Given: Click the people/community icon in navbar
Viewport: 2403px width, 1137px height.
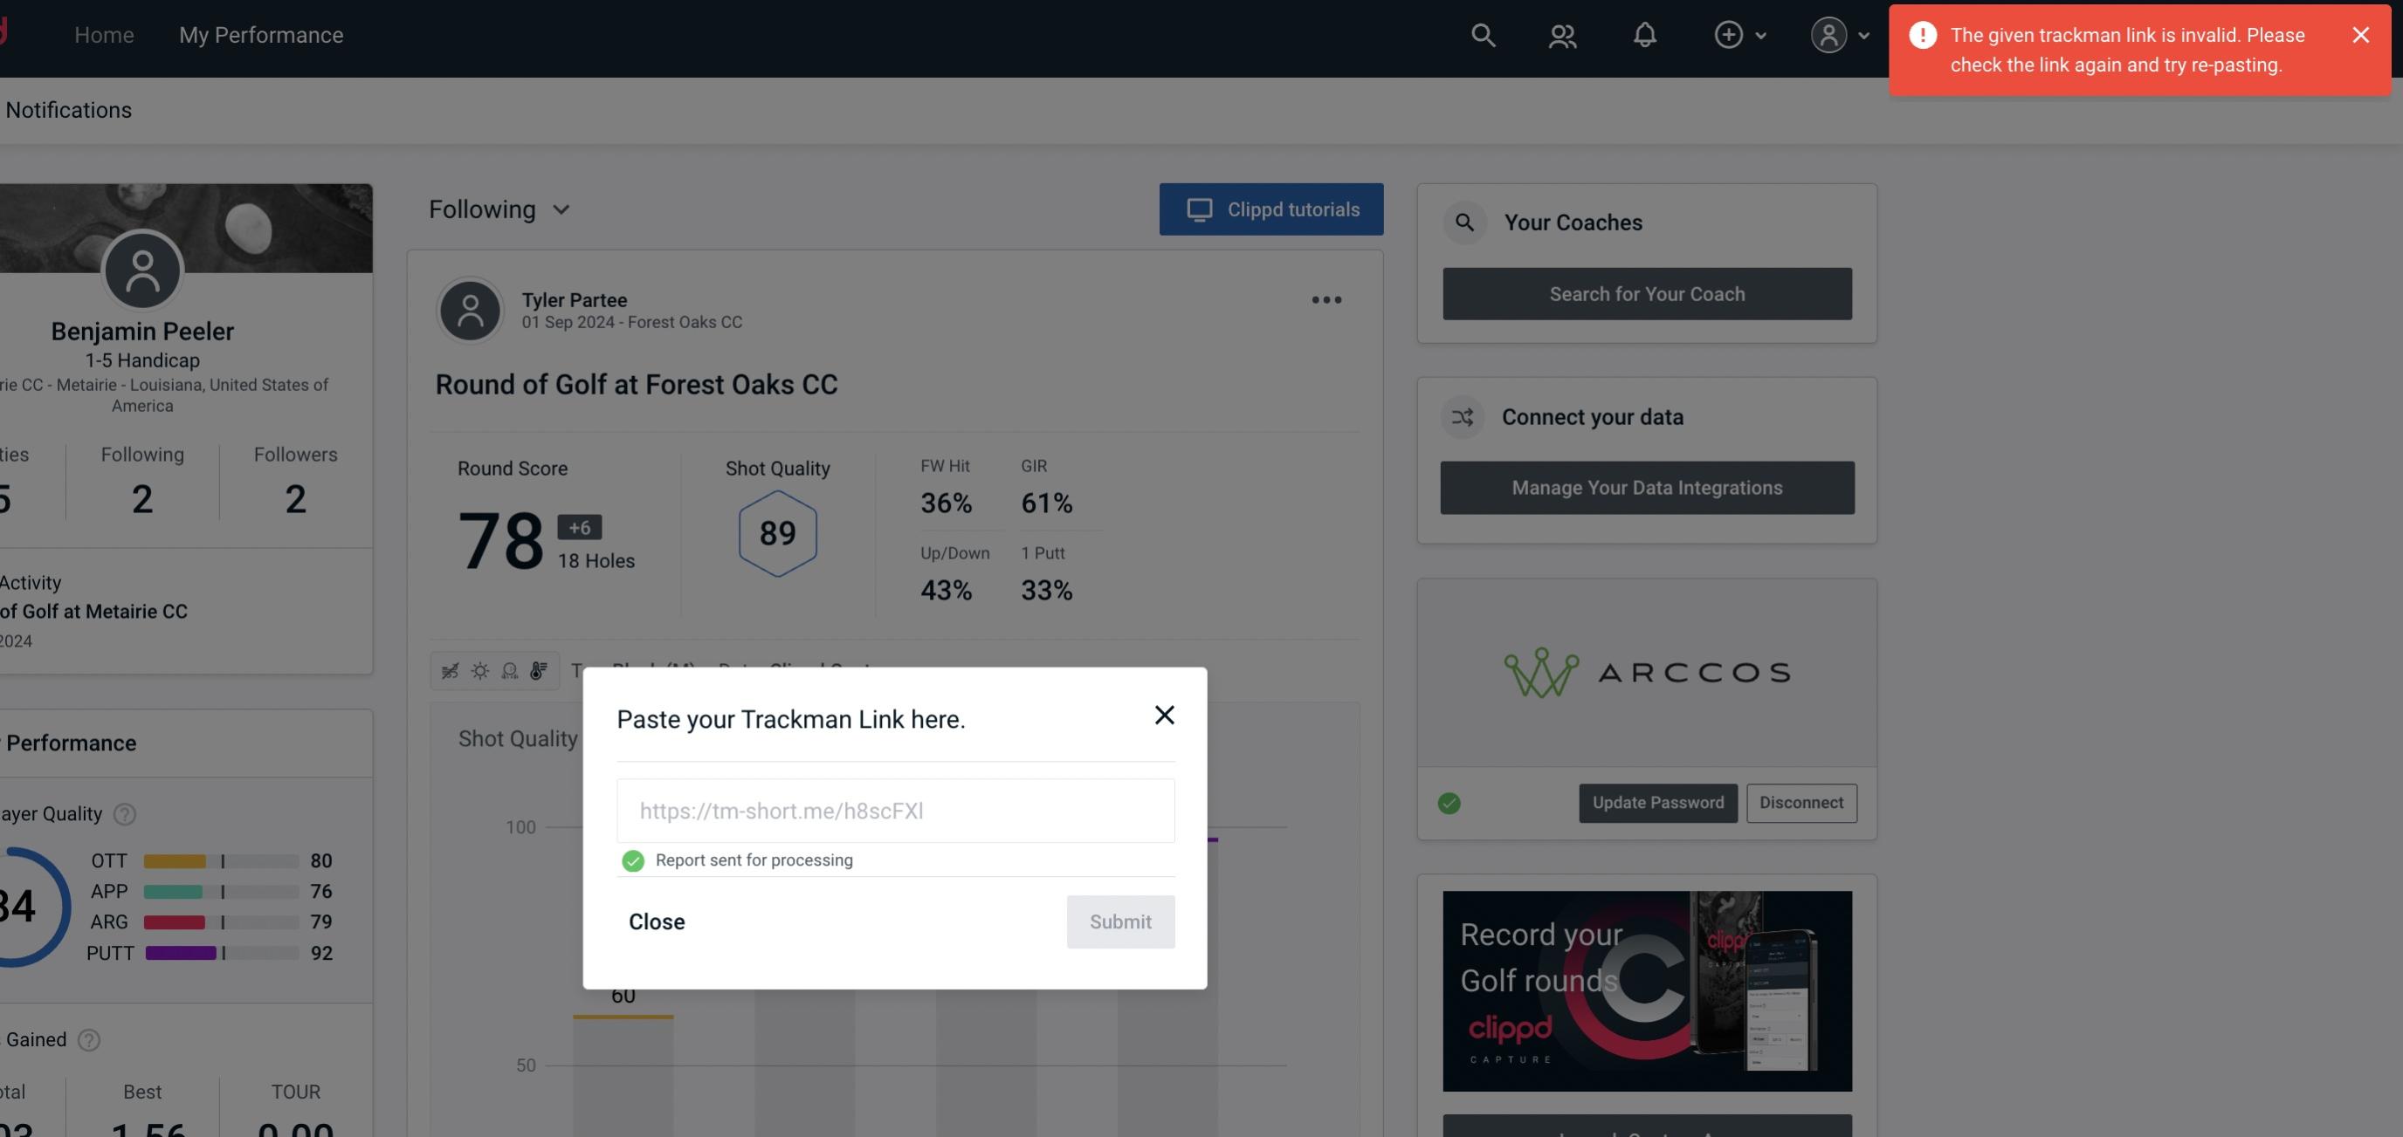Looking at the screenshot, I should pyautogui.click(x=1561, y=34).
